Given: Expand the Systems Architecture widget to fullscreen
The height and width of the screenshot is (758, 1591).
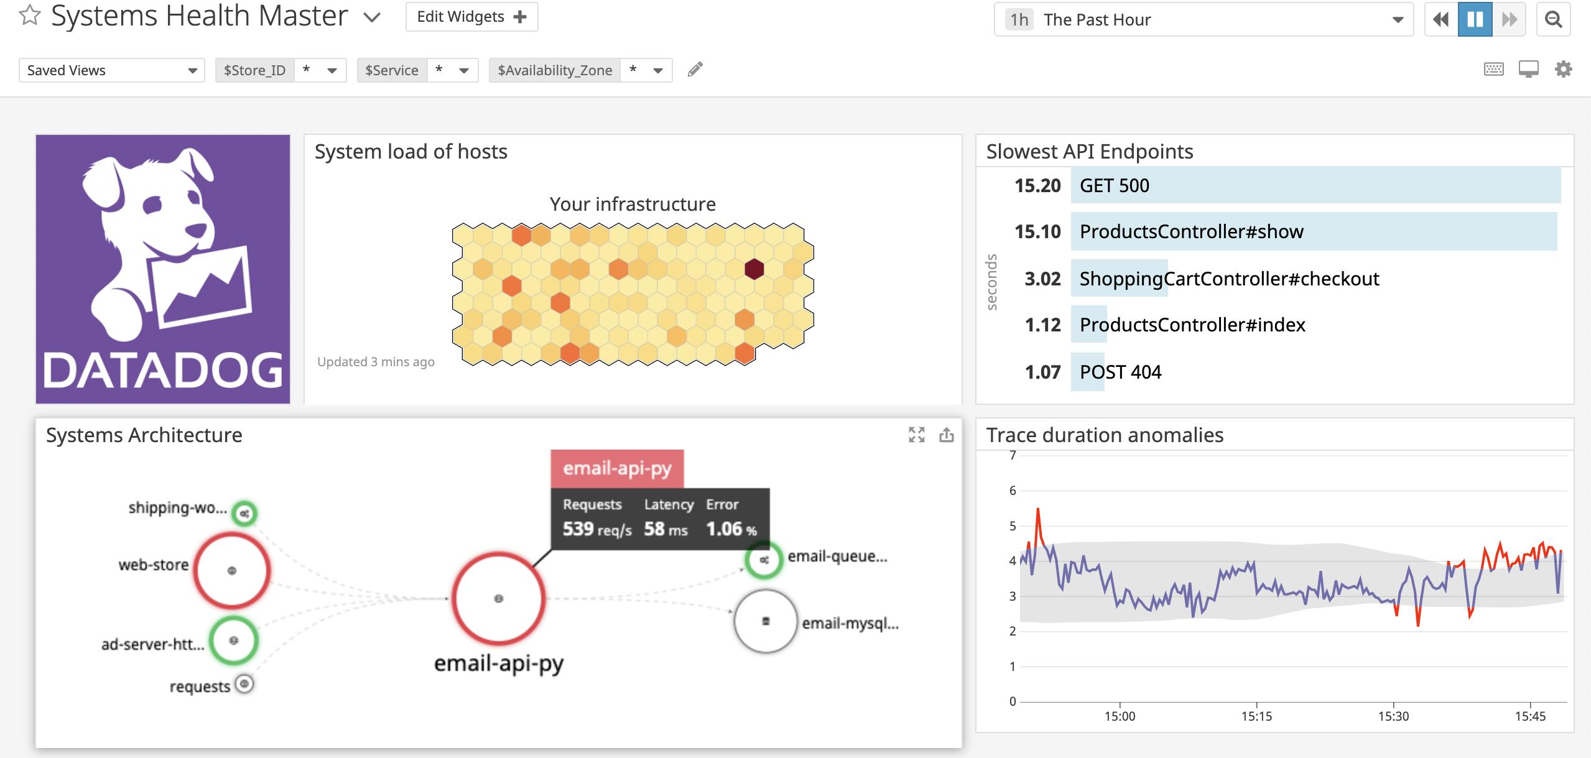Looking at the screenshot, I should point(916,435).
